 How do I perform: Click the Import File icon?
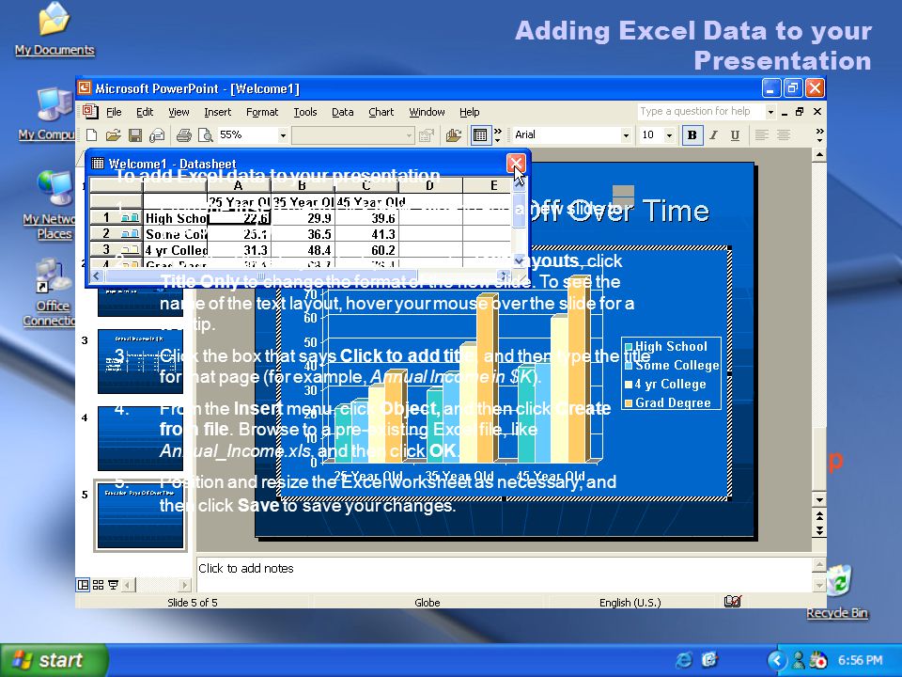click(453, 135)
